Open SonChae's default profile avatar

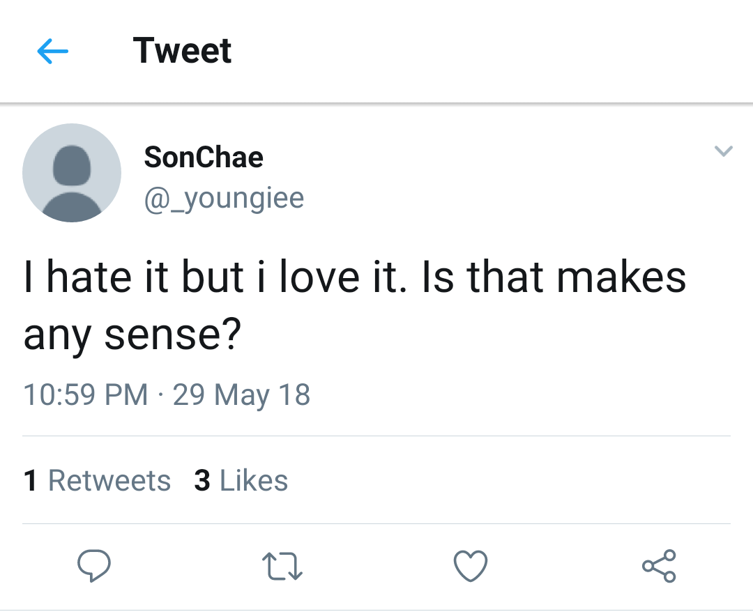72,173
